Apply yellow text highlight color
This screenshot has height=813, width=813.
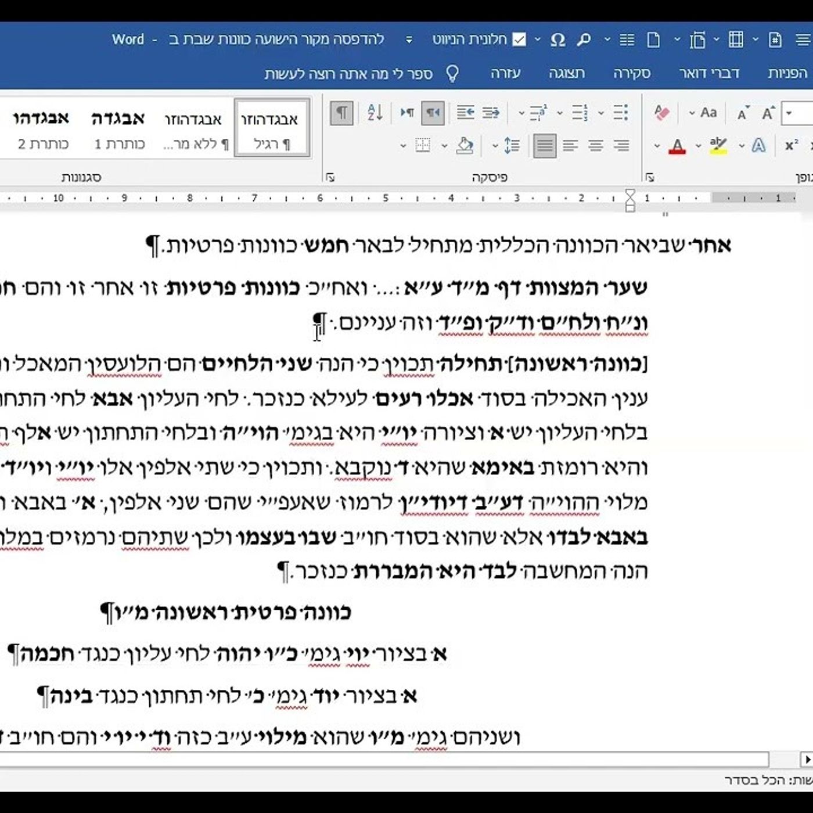718,146
